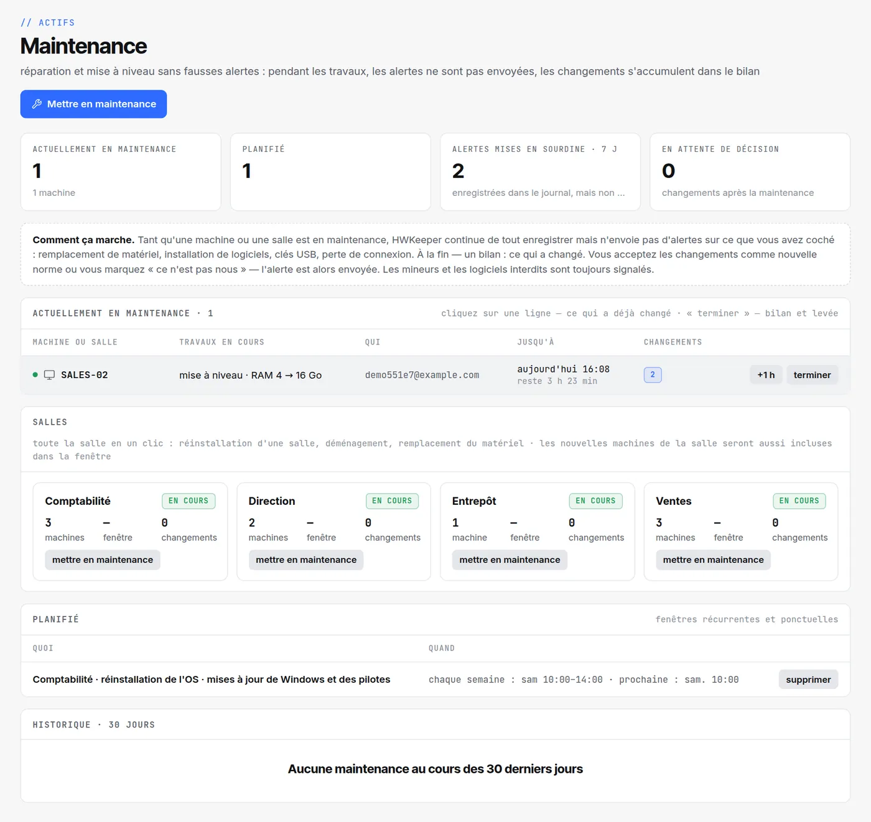Click the EN COURS badge on Comptabilité card
Screen dimensions: 871x822
[189, 501]
